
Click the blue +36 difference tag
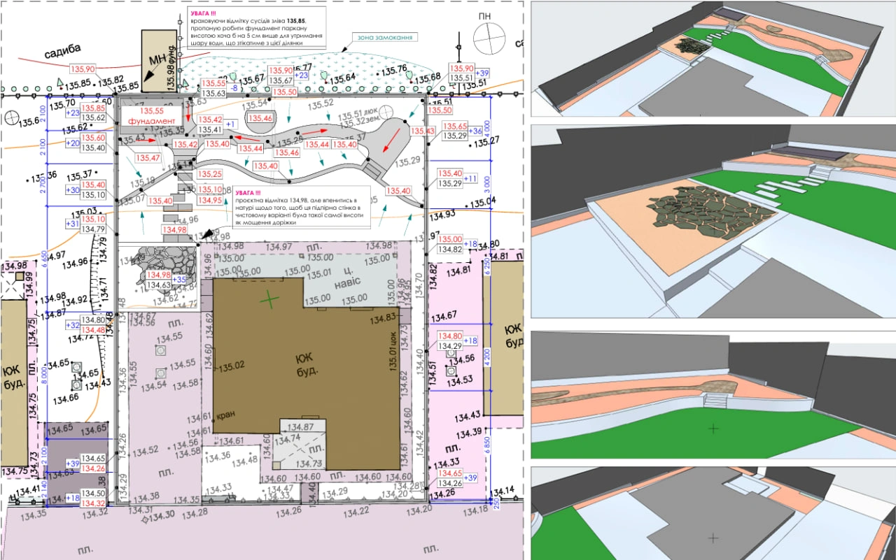coord(475,131)
